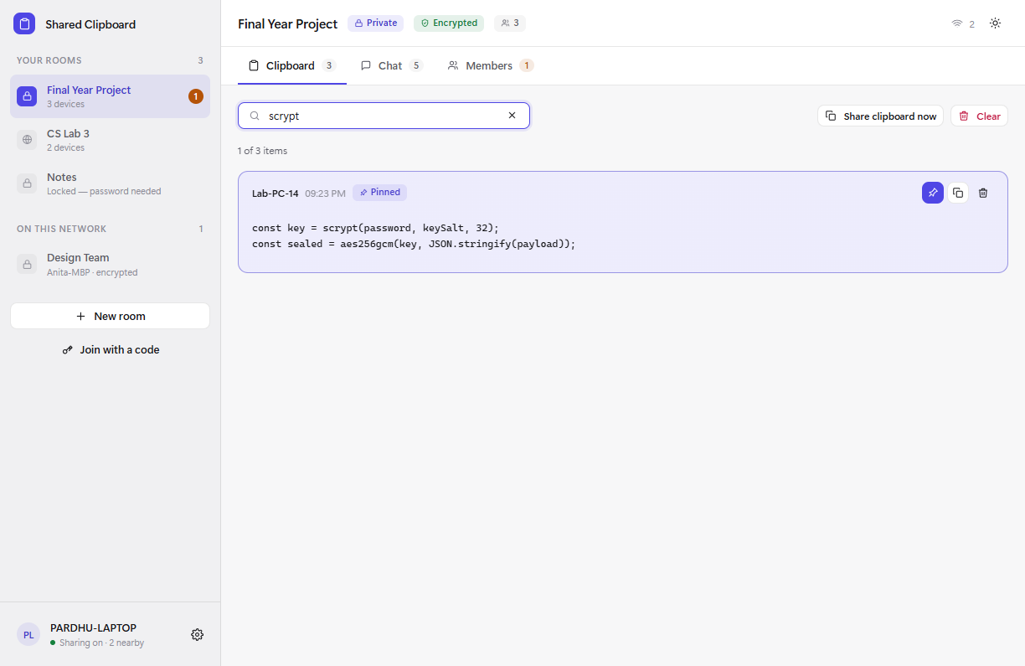Viewport: 1025px width, 666px height.
Task: Focus the search field containing scrypt
Action: click(x=384, y=116)
